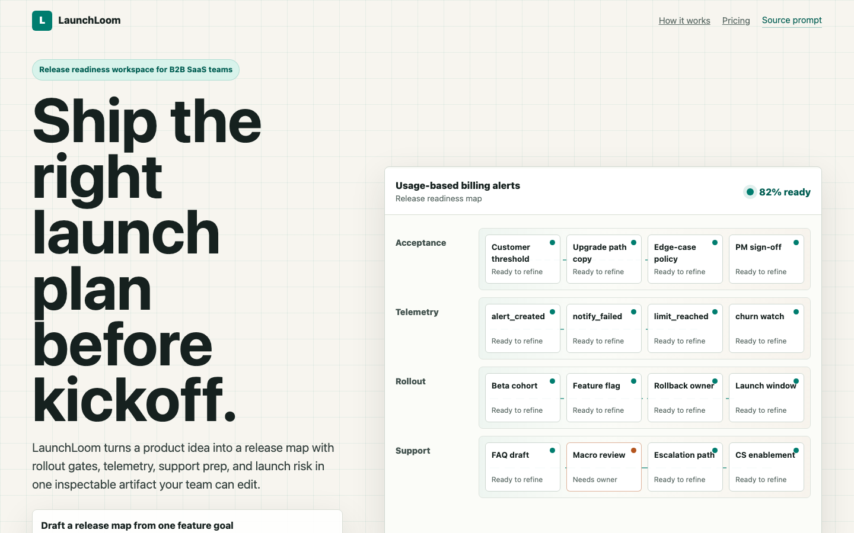Click the Telemetry row label
This screenshot has width=854, height=533.
(x=417, y=312)
